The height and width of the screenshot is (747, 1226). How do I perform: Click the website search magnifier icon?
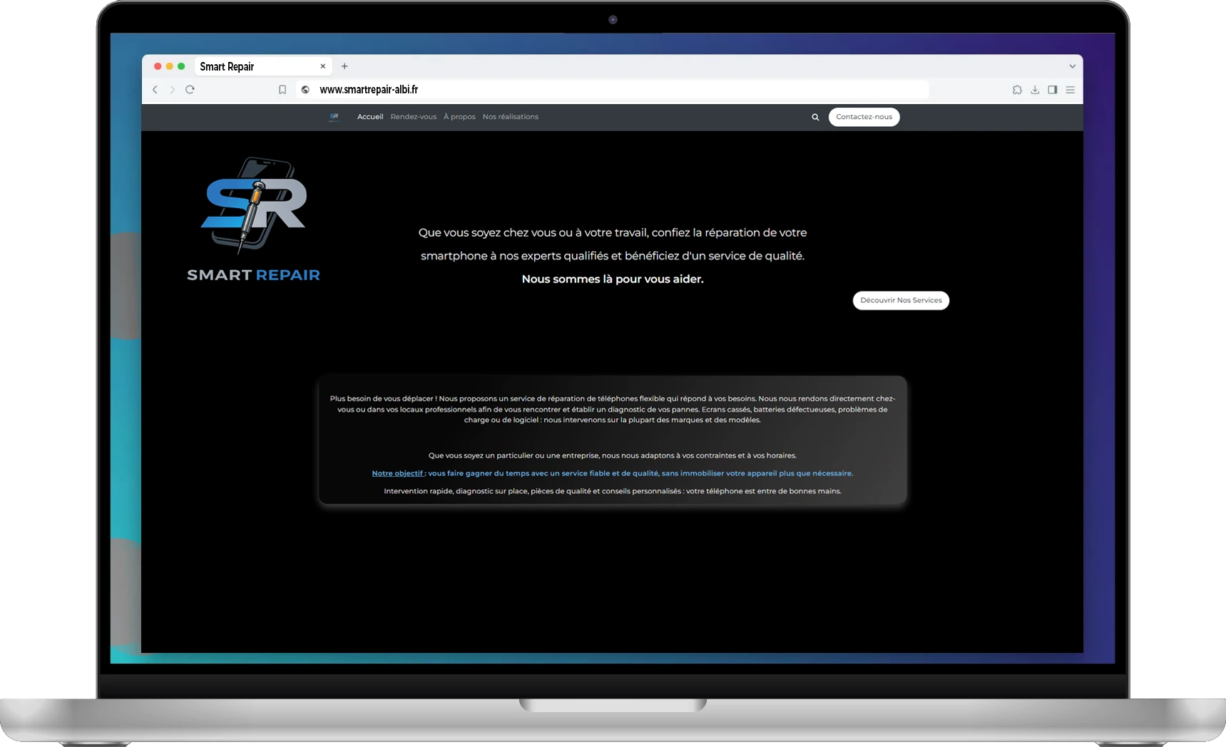click(x=815, y=117)
